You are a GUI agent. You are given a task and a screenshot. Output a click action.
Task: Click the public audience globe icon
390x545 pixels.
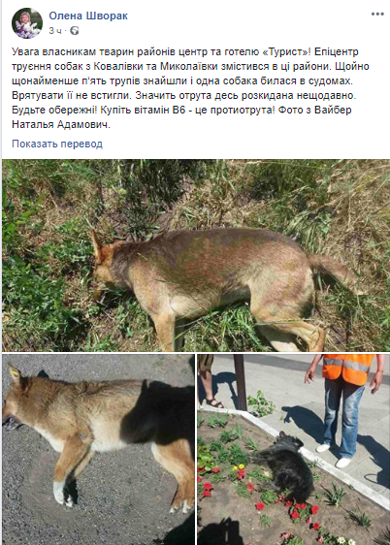75,31
